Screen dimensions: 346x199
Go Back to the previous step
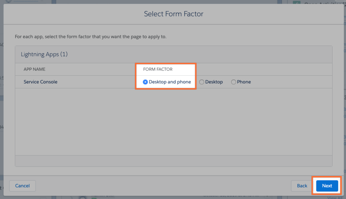point(302,186)
